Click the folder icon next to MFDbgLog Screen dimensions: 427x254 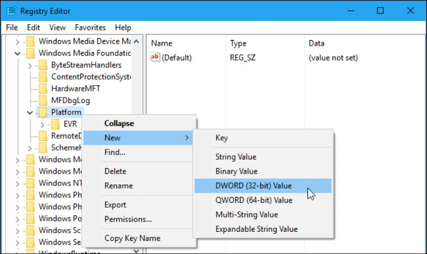click(43, 101)
